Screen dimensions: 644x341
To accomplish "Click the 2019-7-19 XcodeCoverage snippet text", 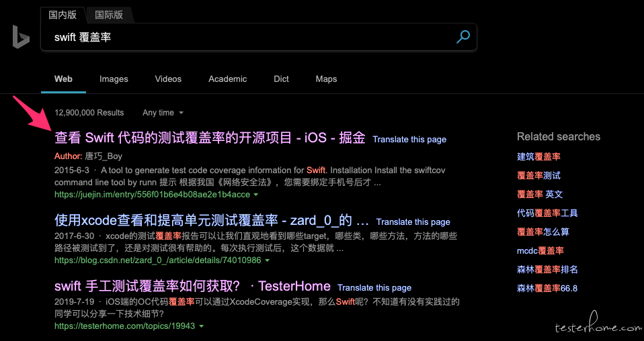I will click(x=257, y=307).
